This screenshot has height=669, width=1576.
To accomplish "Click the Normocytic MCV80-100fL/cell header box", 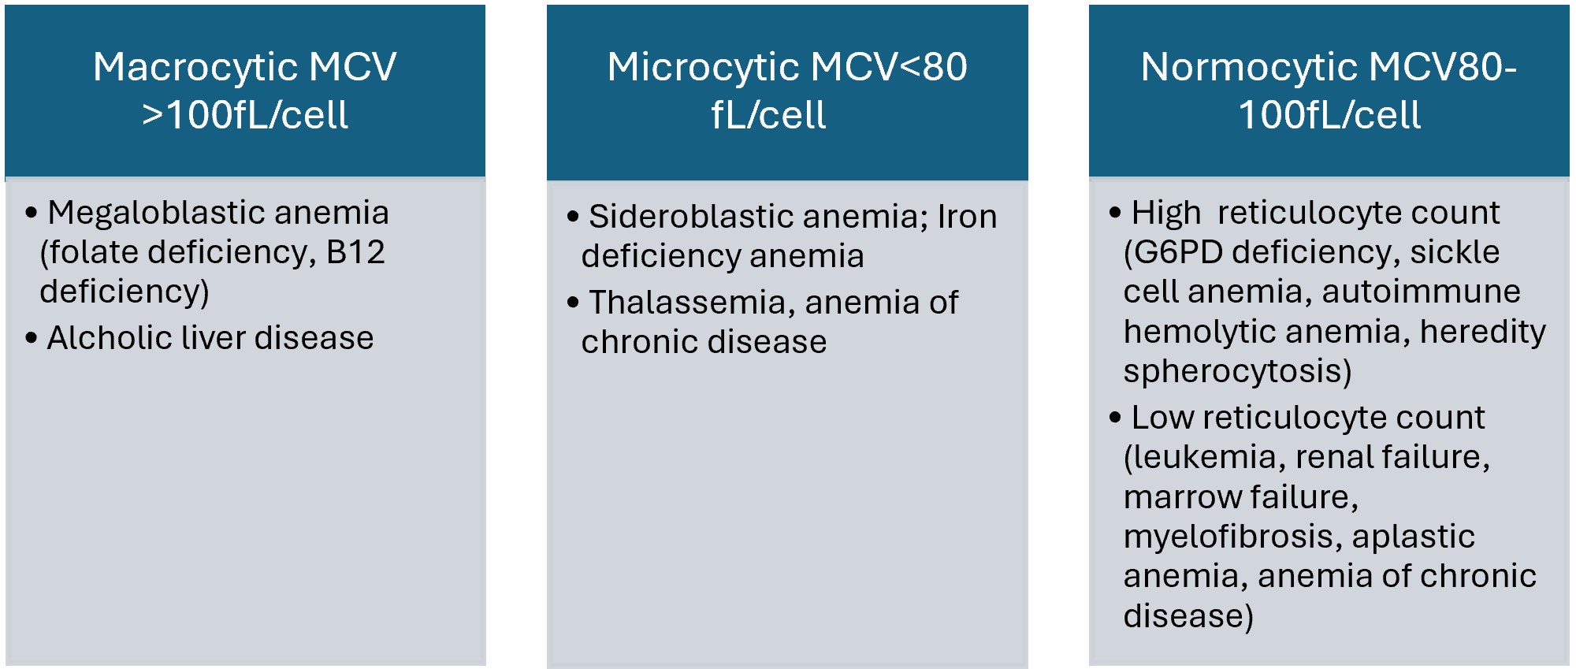I will point(1329,91).
